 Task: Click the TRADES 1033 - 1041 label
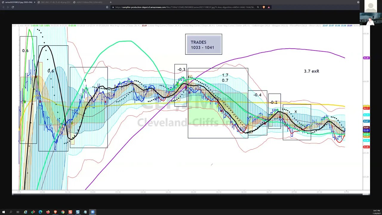tap(204, 44)
